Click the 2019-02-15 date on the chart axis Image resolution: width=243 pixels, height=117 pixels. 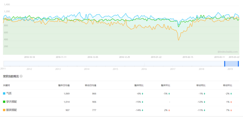(x=188, y=57)
